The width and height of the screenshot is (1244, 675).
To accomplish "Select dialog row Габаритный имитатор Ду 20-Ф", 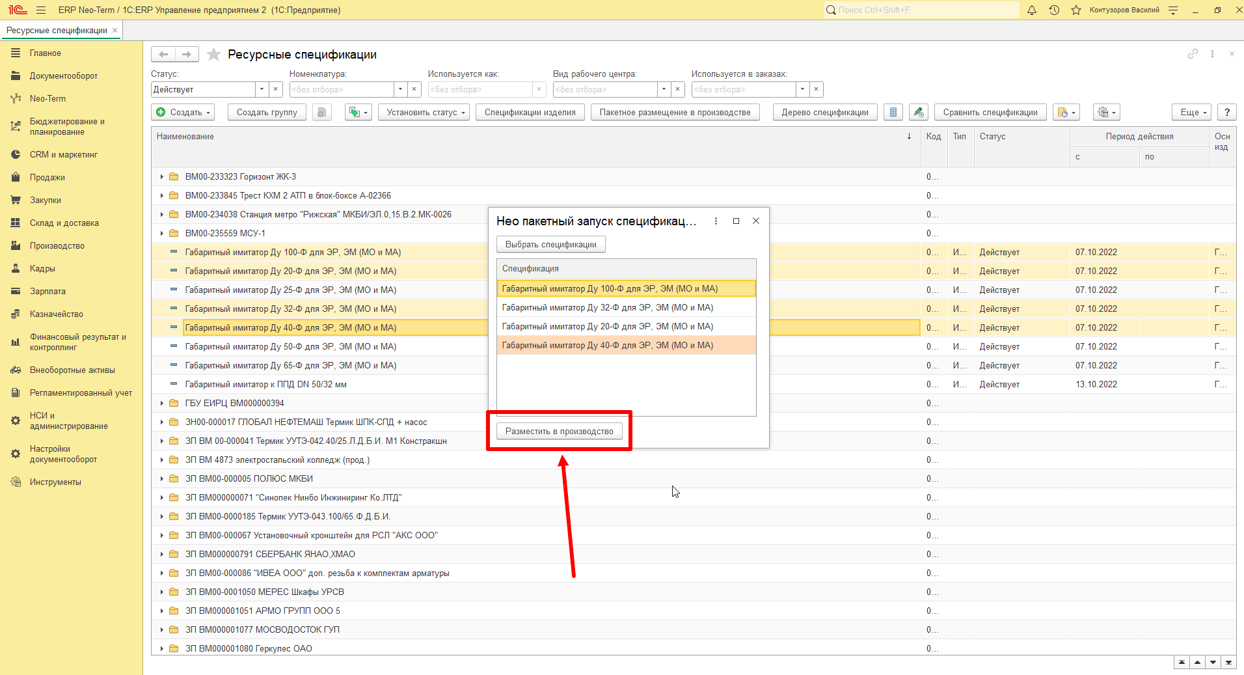I will click(627, 327).
